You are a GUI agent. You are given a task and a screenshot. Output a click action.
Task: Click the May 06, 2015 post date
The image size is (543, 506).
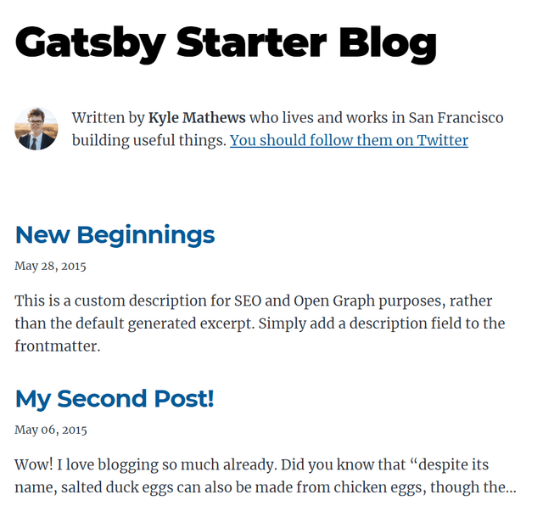point(50,430)
